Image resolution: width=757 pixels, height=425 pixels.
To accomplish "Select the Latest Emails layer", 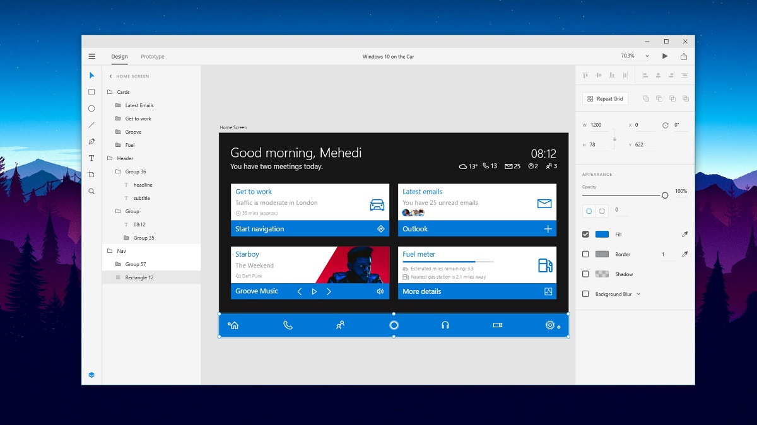I will [139, 105].
